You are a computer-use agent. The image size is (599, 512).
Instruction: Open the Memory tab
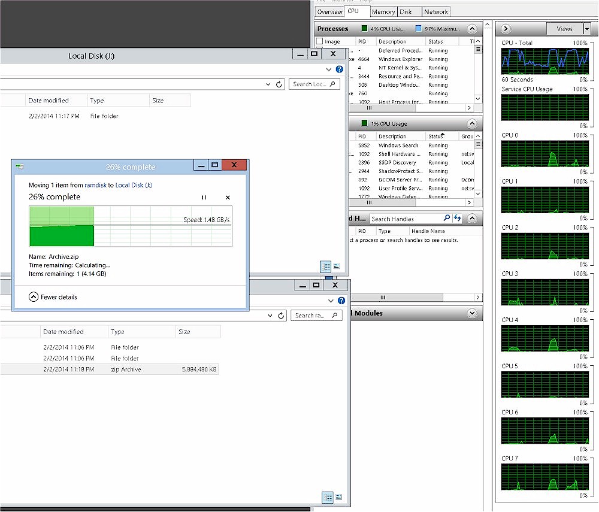383,11
